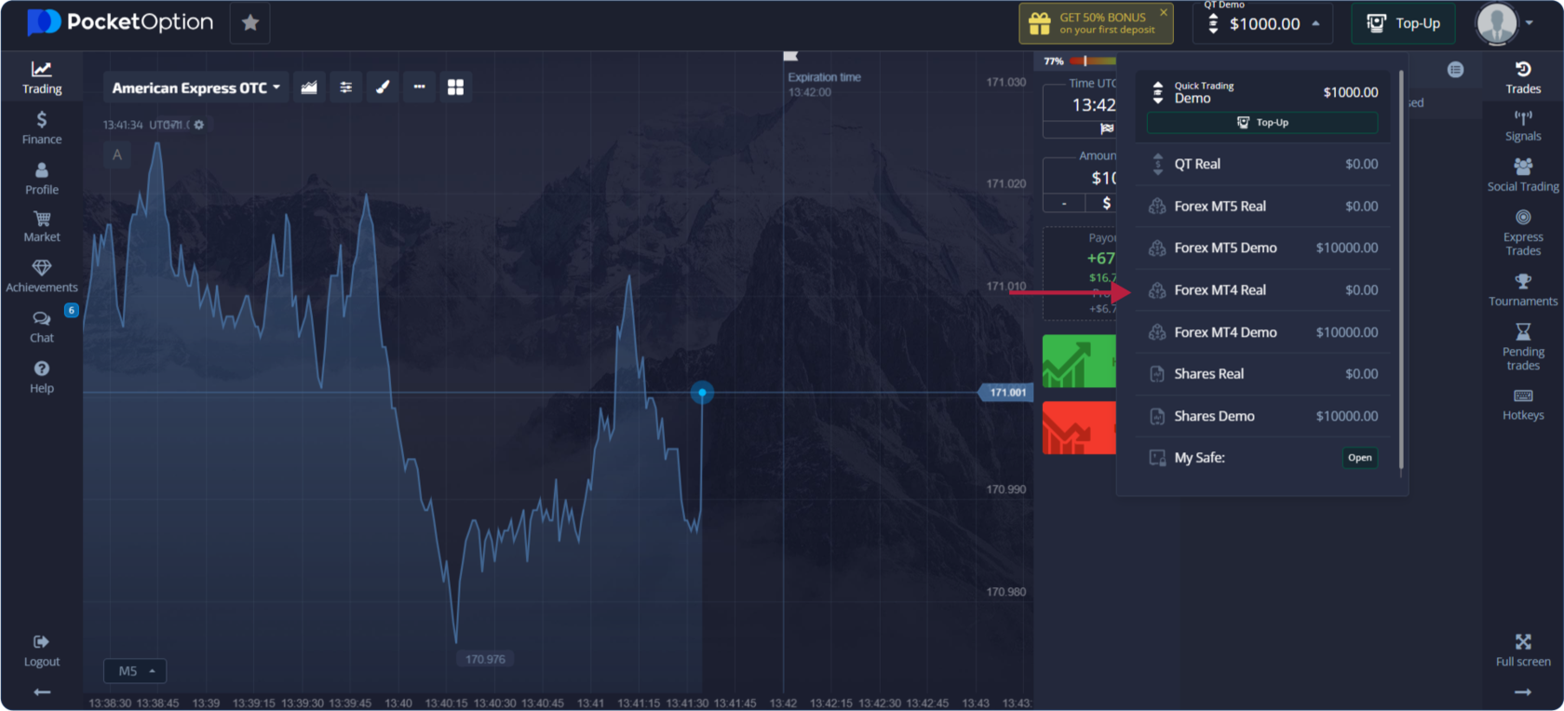Click red sell lower button

coord(1079,428)
